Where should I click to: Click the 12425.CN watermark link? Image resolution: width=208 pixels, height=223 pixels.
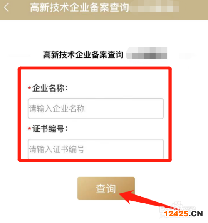[x=183, y=214]
